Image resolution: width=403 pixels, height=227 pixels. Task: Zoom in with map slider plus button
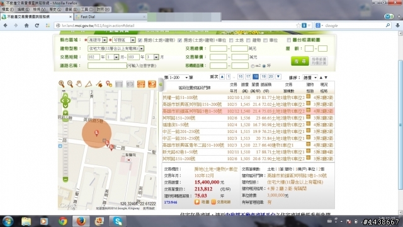65,113
